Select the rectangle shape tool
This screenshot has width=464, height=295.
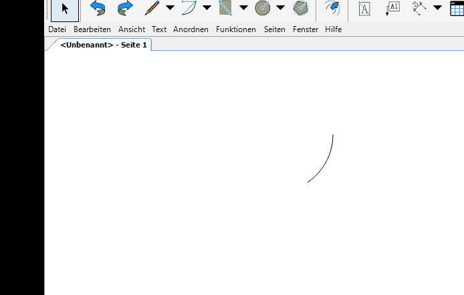(x=225, y=8)
